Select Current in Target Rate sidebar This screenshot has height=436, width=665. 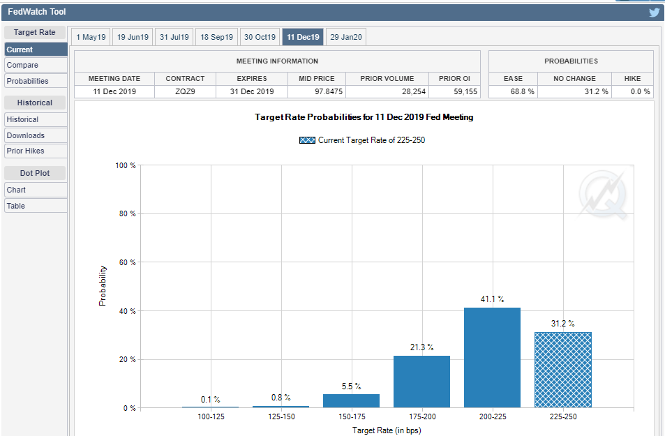[36, 50]
